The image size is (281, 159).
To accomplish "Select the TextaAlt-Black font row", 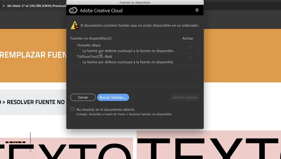I will click(x=135, y=48).
